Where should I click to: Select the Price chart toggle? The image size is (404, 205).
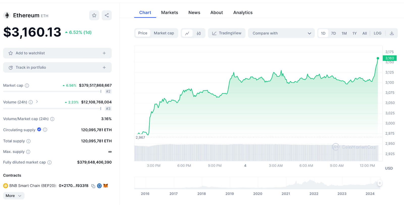coord(143,33)
